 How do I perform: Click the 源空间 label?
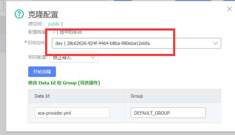coord(36,24)
